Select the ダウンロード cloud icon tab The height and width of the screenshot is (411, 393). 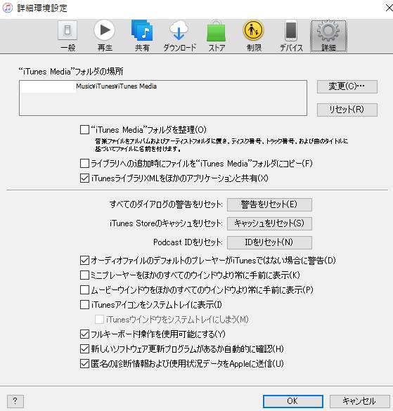coord(179,36)
